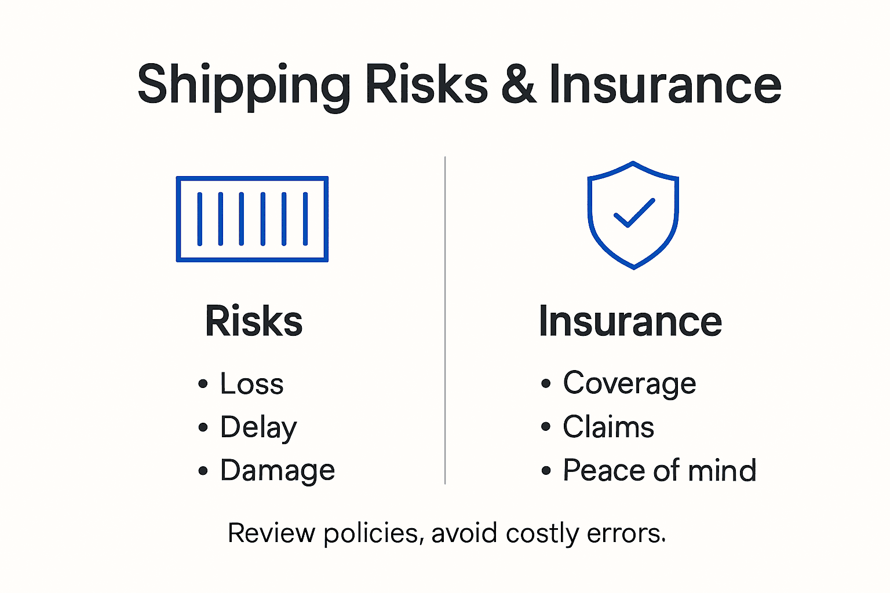The width and height of the screenshot is (890, 593).
Task: Click the "Loss" list item
Action: pos(252,384)
